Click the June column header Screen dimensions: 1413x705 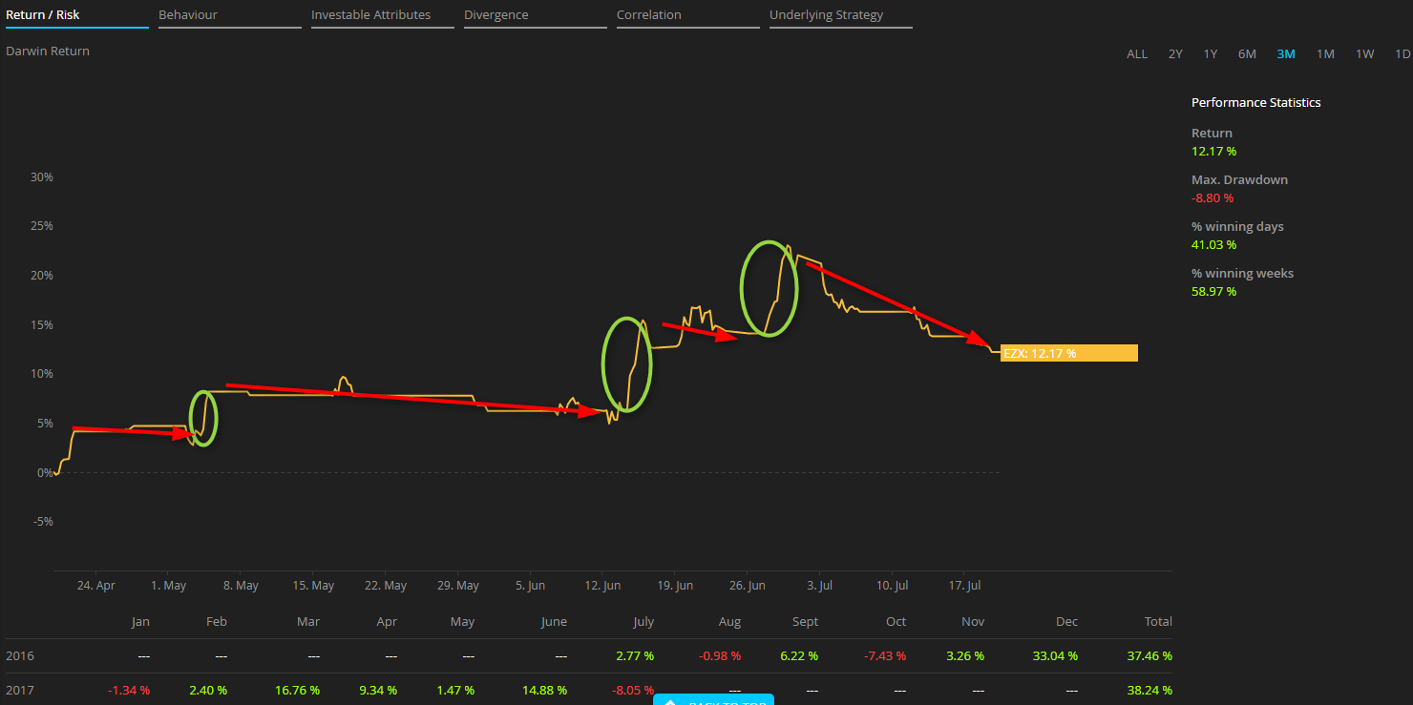coord(554,621)
